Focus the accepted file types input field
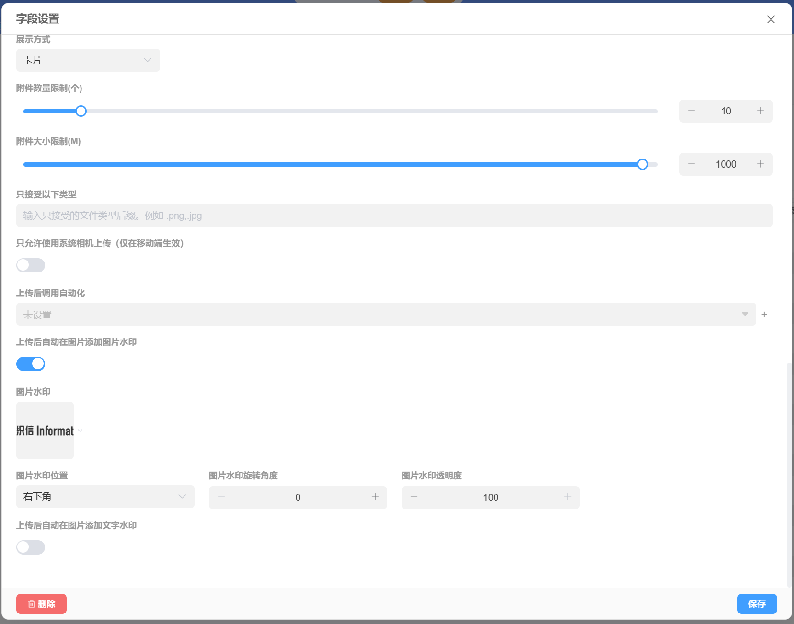This screenshot has width=794, height=624. 394,216
